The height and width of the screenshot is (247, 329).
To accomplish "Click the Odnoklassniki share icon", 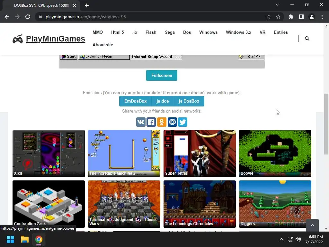I will pos(162,122).
